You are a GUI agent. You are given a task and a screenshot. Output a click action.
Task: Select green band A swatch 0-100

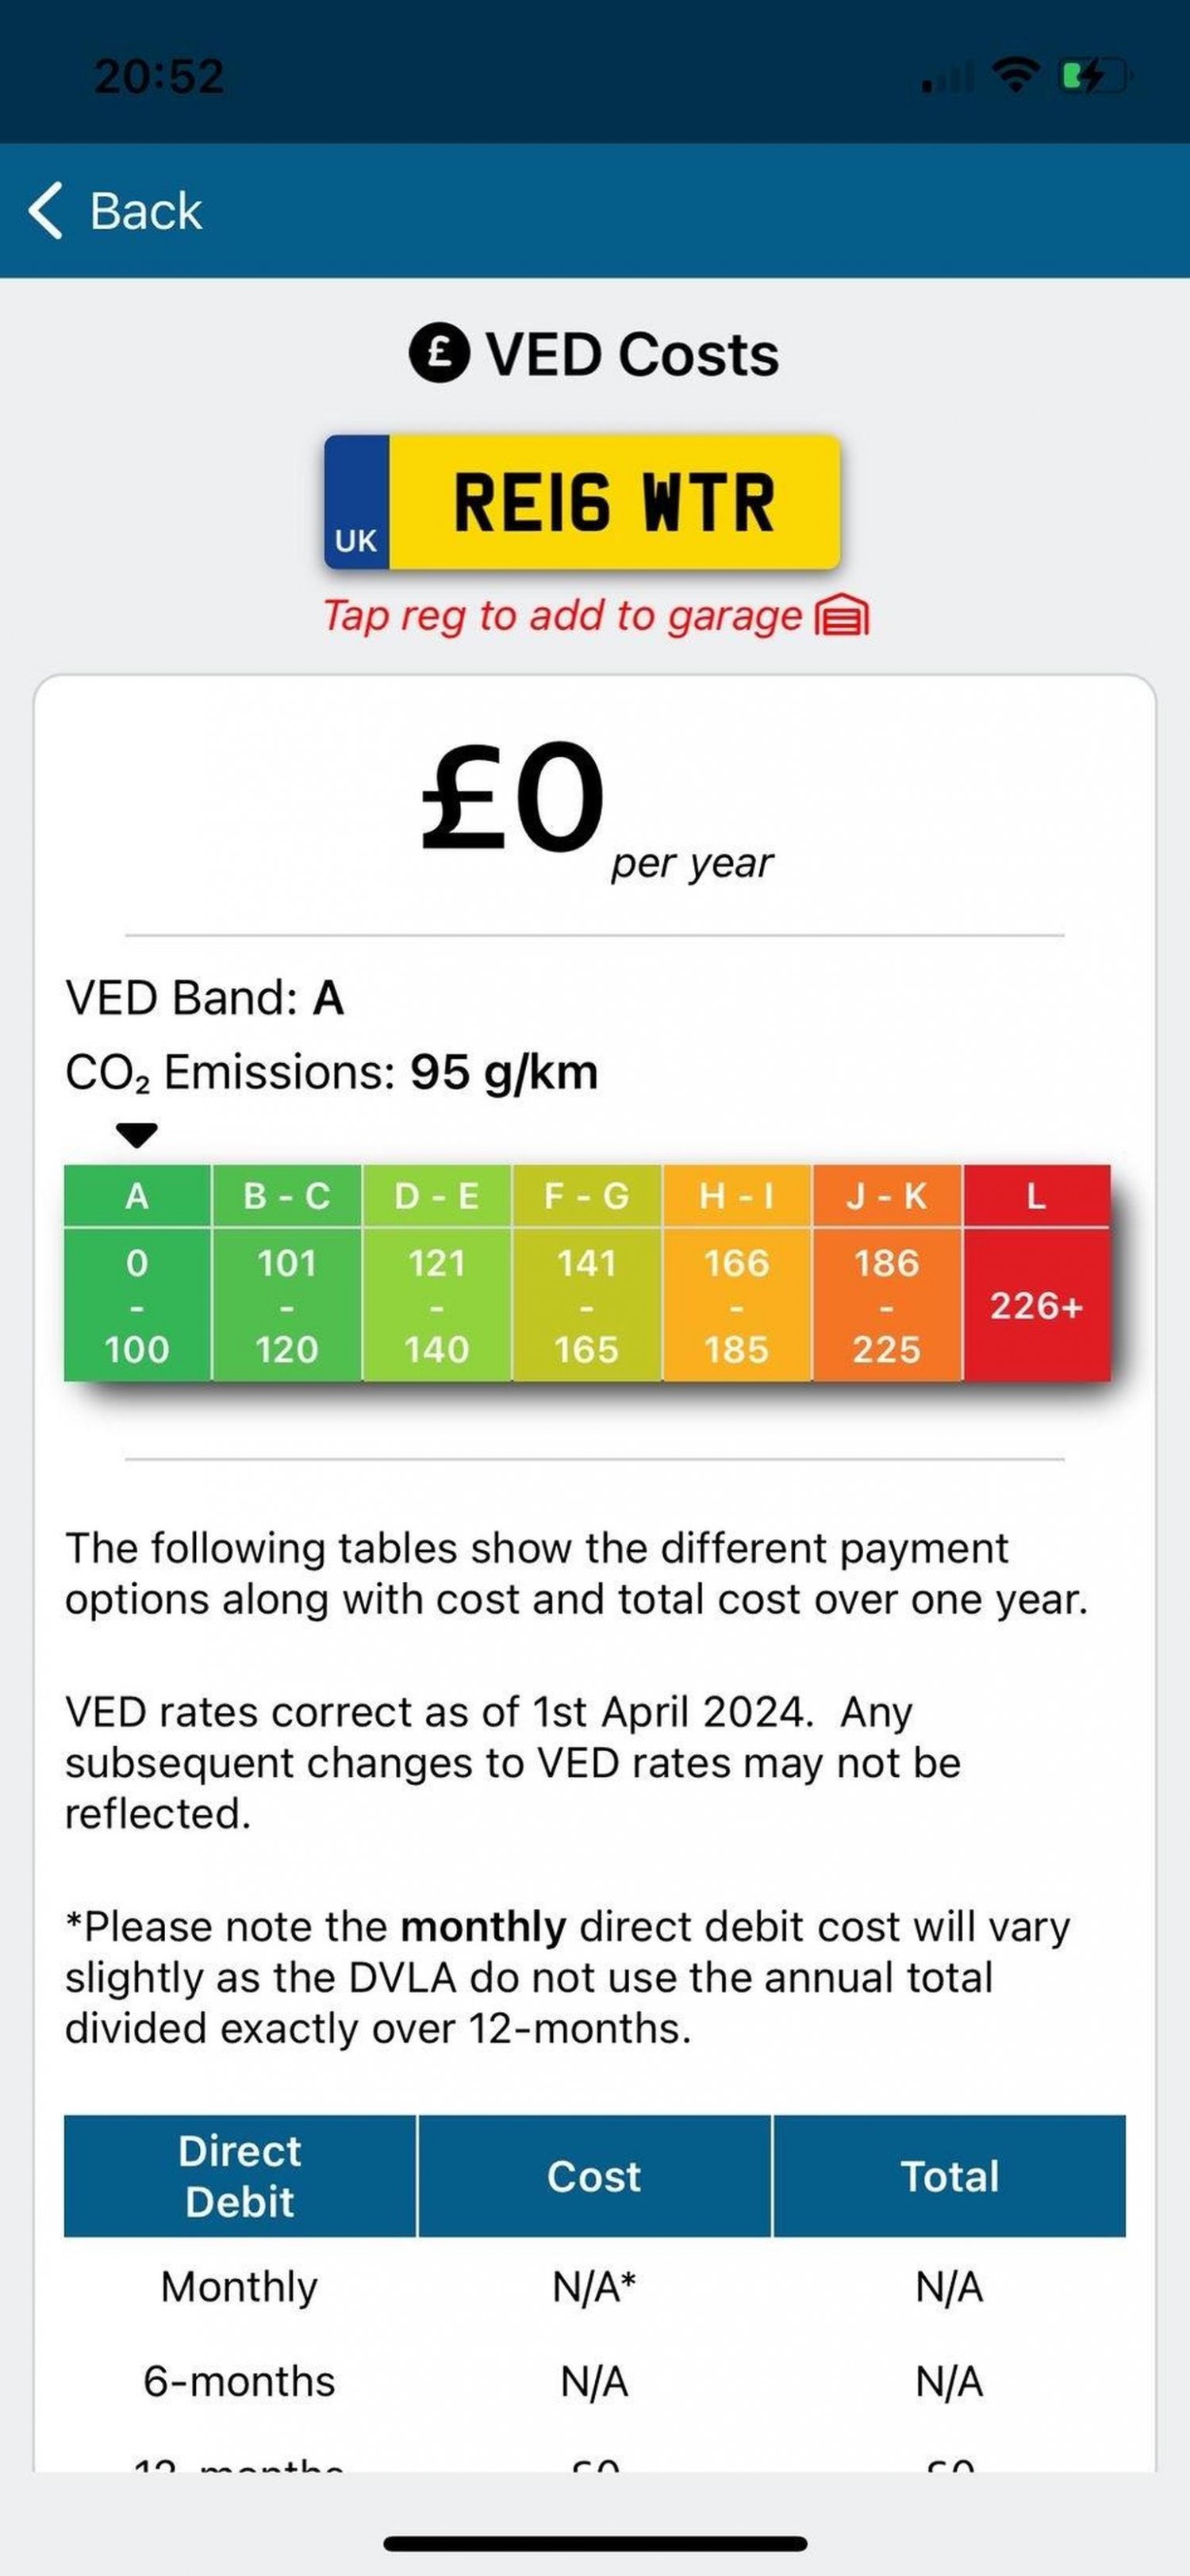click(x=137, y=1272)
